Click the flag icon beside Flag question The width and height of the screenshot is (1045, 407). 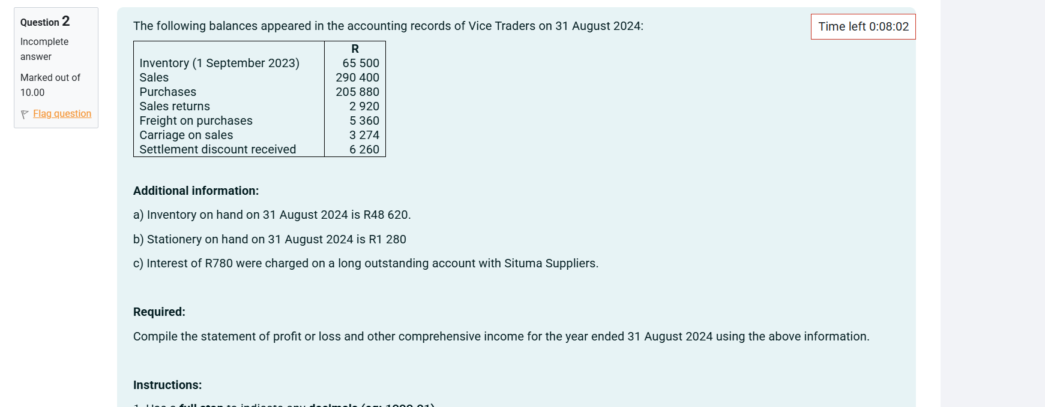[x=25, y=114]
